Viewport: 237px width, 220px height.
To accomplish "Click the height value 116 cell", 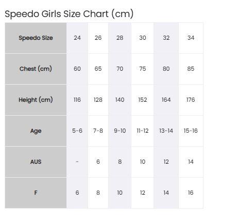I will pos(77,100).
